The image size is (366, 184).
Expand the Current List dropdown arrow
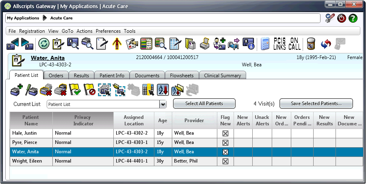(163, 104)
